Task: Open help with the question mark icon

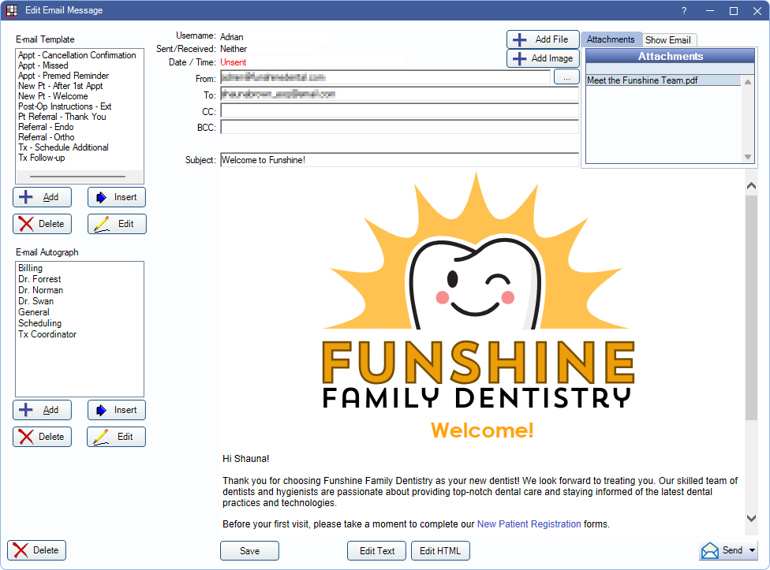Action: click(683, 10)
